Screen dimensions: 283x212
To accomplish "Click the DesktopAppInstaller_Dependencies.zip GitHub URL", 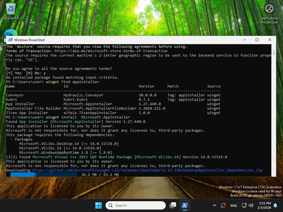I will click(147, 170).
